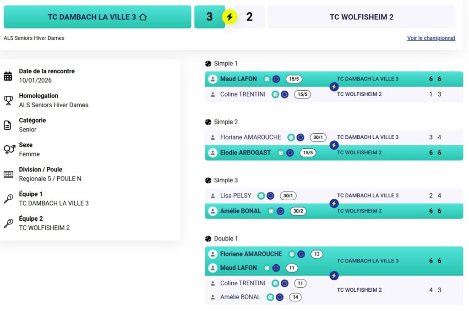The width and height of the screenshot is (469, 311).
Task: Click the EU flag icon next to Elodie ARBOGAST
Action: click(290, 153)
